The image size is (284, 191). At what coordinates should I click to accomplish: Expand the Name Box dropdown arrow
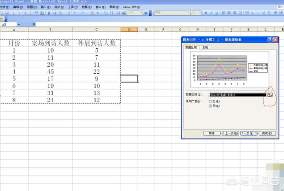click(19, 24)
